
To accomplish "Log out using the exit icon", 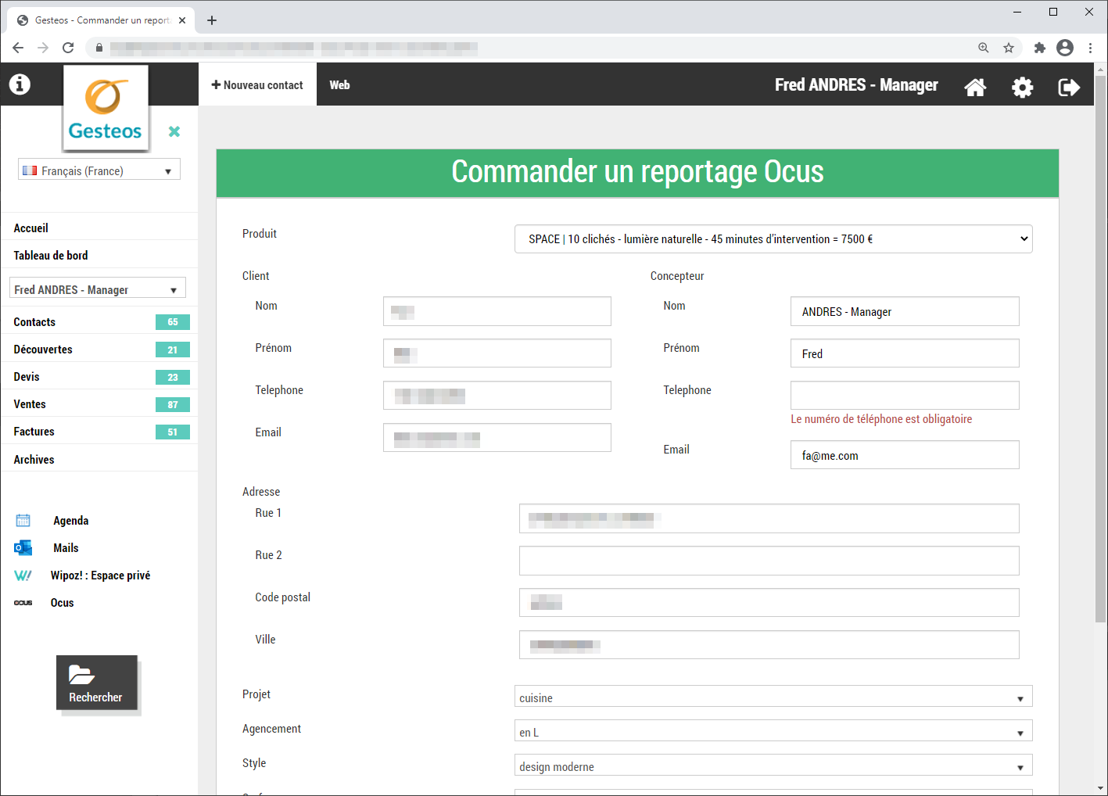I will (1069, 87).
